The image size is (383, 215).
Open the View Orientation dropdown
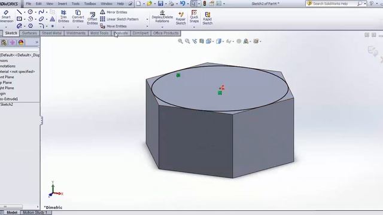pos(209,41)
